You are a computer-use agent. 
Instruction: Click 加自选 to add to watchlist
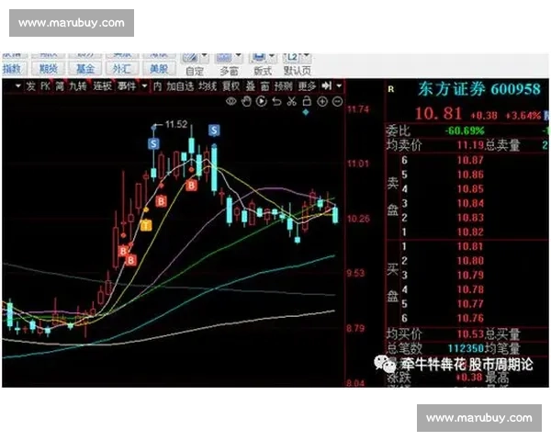tap(180, 85)
